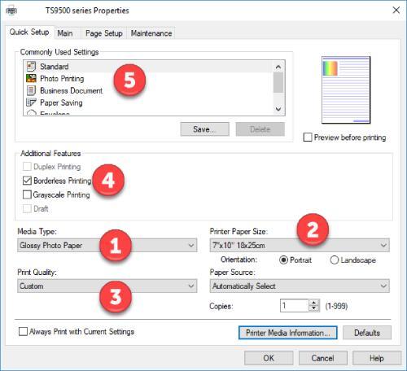
Task: Click the printer icon in title bar
Action: (11, 11)
